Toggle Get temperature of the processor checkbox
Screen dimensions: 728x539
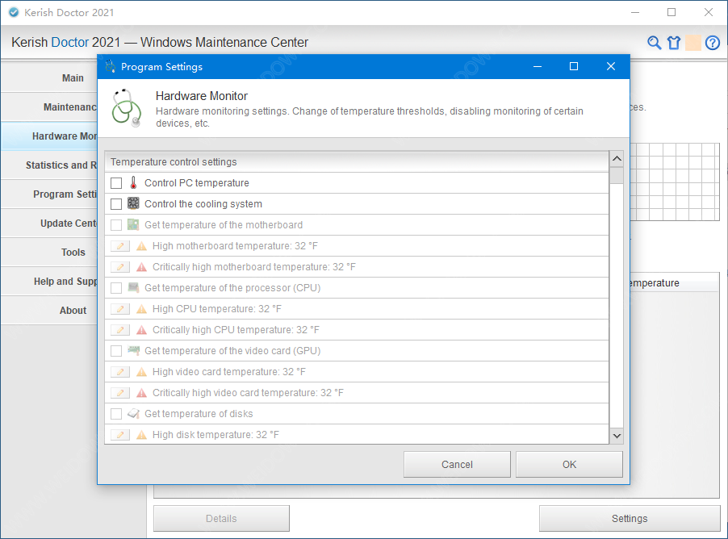[x=116, y=288]
